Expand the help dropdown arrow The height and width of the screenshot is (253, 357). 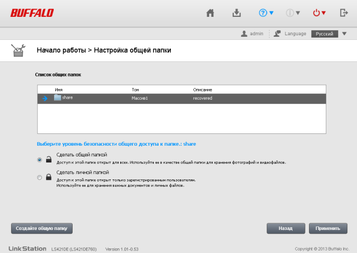tap(272, 13)
